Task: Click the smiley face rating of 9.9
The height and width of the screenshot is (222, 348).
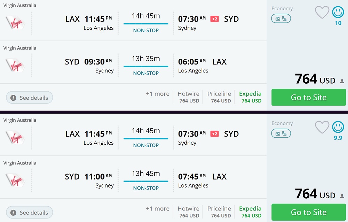Action: coord(338,127)
